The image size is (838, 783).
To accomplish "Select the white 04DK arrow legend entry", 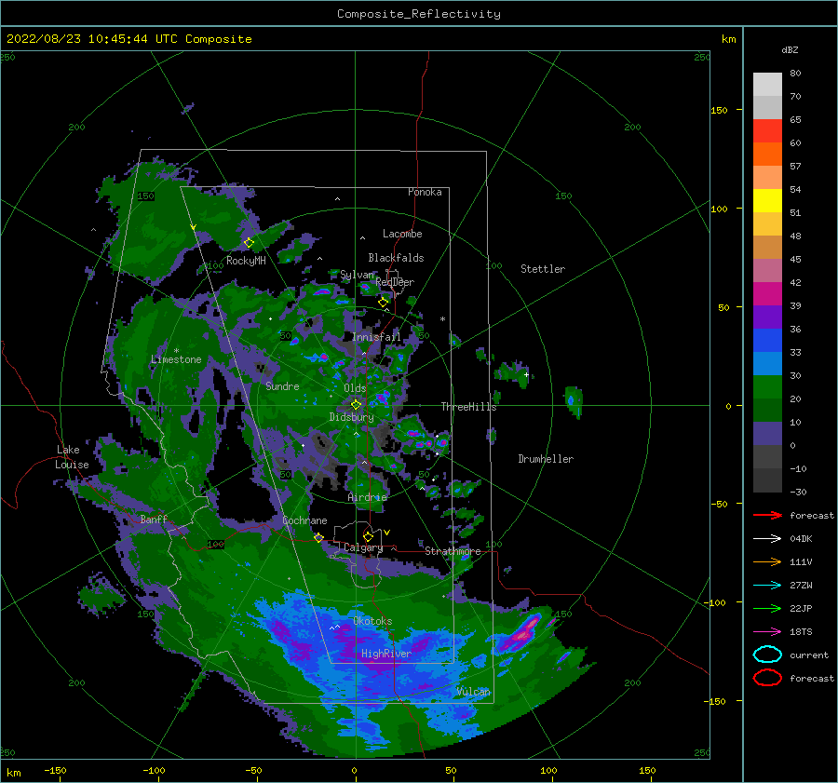I will coord(767,539).
